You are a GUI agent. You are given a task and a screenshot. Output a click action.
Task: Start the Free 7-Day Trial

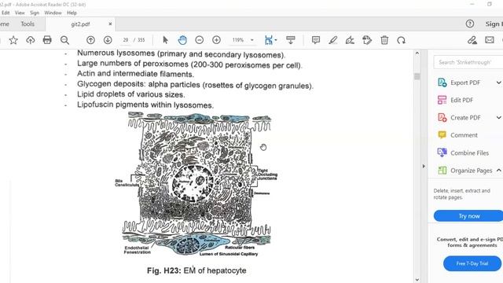[472, 263]
